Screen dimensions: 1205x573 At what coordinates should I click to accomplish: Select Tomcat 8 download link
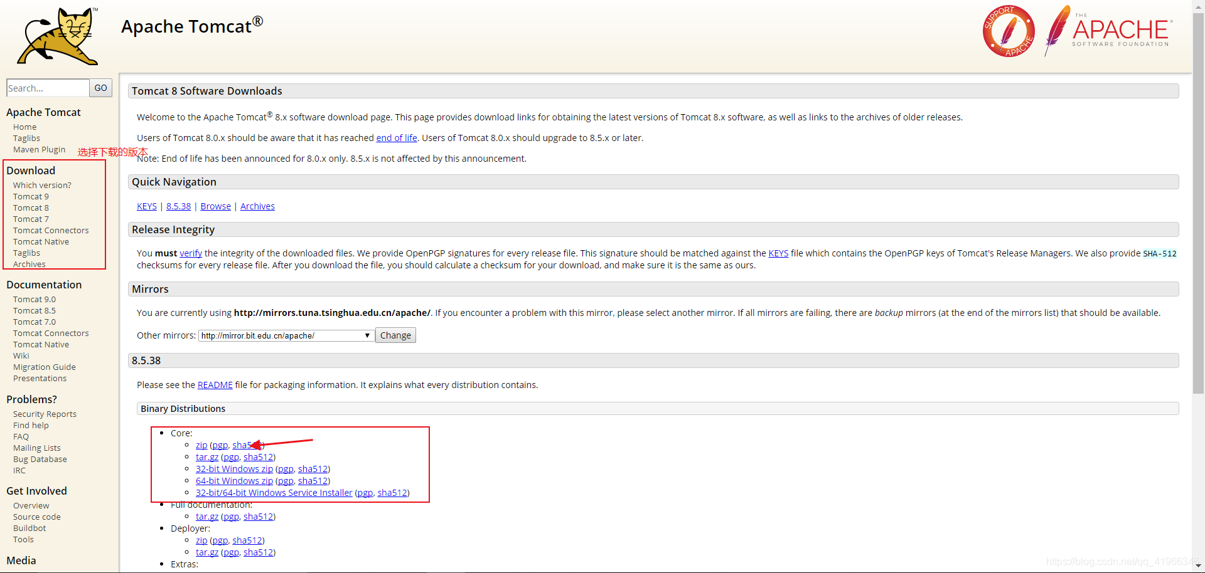point(31,208)
